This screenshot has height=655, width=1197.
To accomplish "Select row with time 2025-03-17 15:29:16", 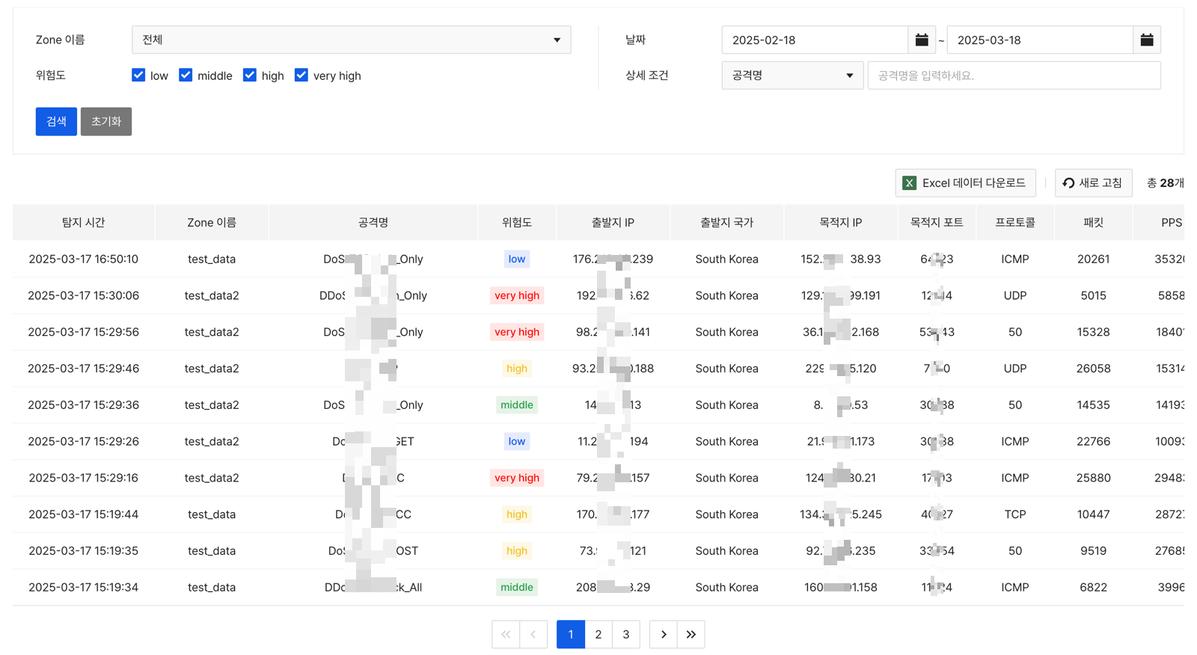I will click(598, 479).
